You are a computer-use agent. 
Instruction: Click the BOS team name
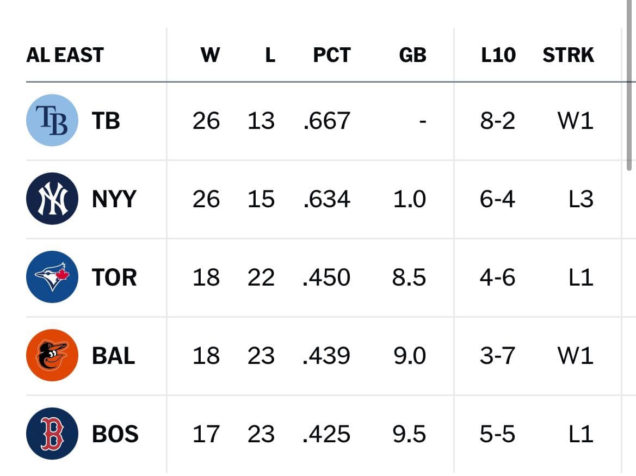pyautogui.click(x=115, y=434)
